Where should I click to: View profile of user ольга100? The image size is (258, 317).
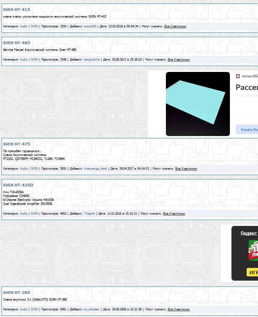[90, 27]
